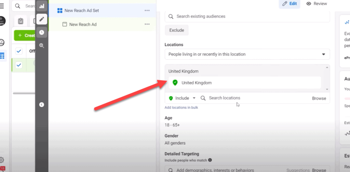Image resolution: width=350 pixels, height=172 pixels.
Task: Click the All genders value
Action: pyautogui.click(x=175, y=143)
